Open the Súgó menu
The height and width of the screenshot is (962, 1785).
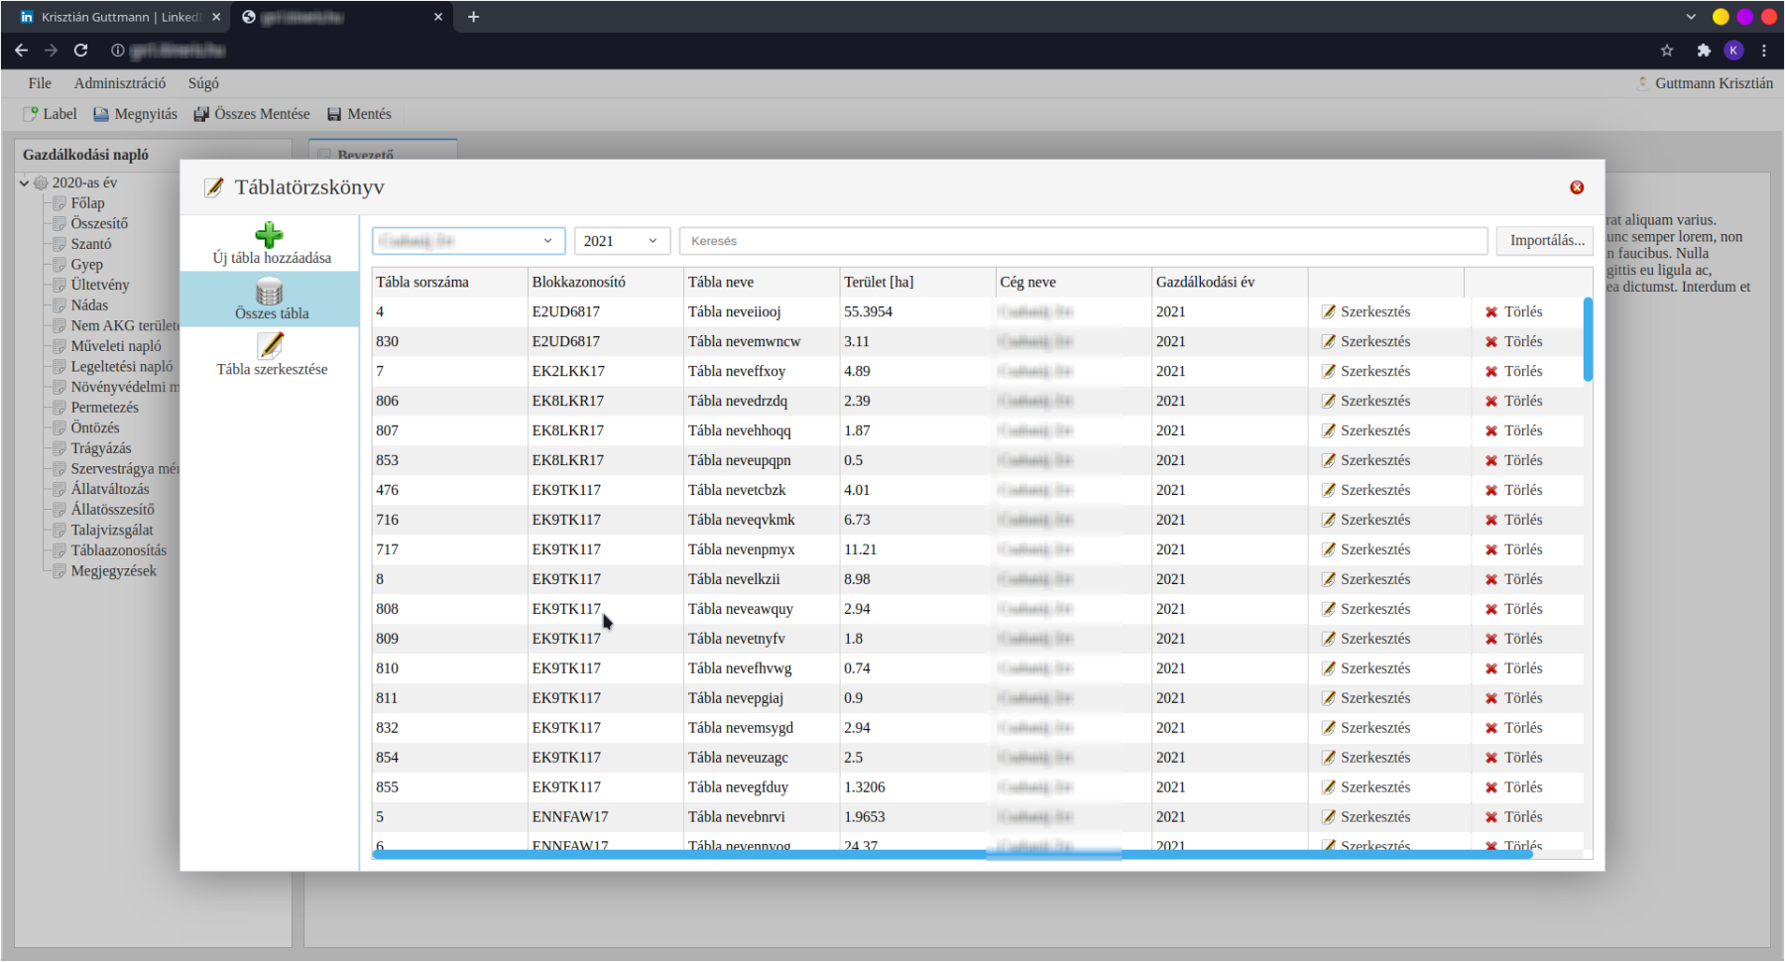click(x=203, y=83)
